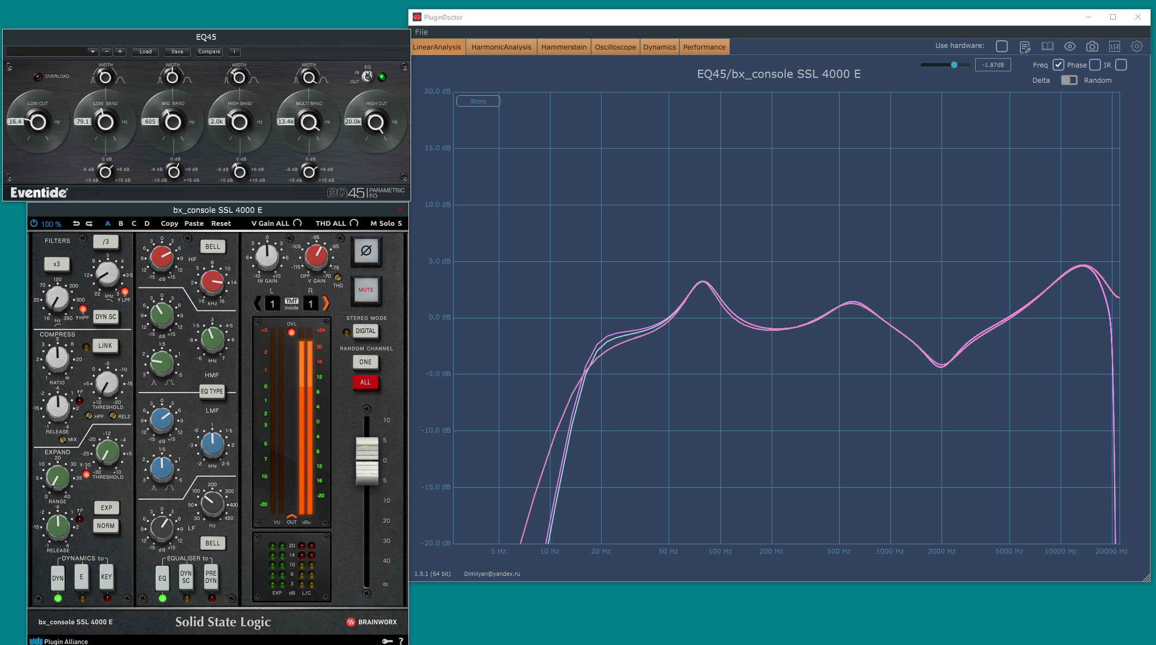The width and height of the screenshot is (1156, 645).
Task: Click the Brainworx logo
Action: [372, 622]
